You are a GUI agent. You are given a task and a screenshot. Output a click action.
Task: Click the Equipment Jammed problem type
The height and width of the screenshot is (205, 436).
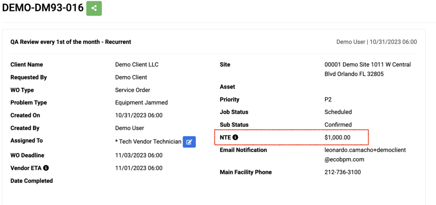(x=141, y=102)
